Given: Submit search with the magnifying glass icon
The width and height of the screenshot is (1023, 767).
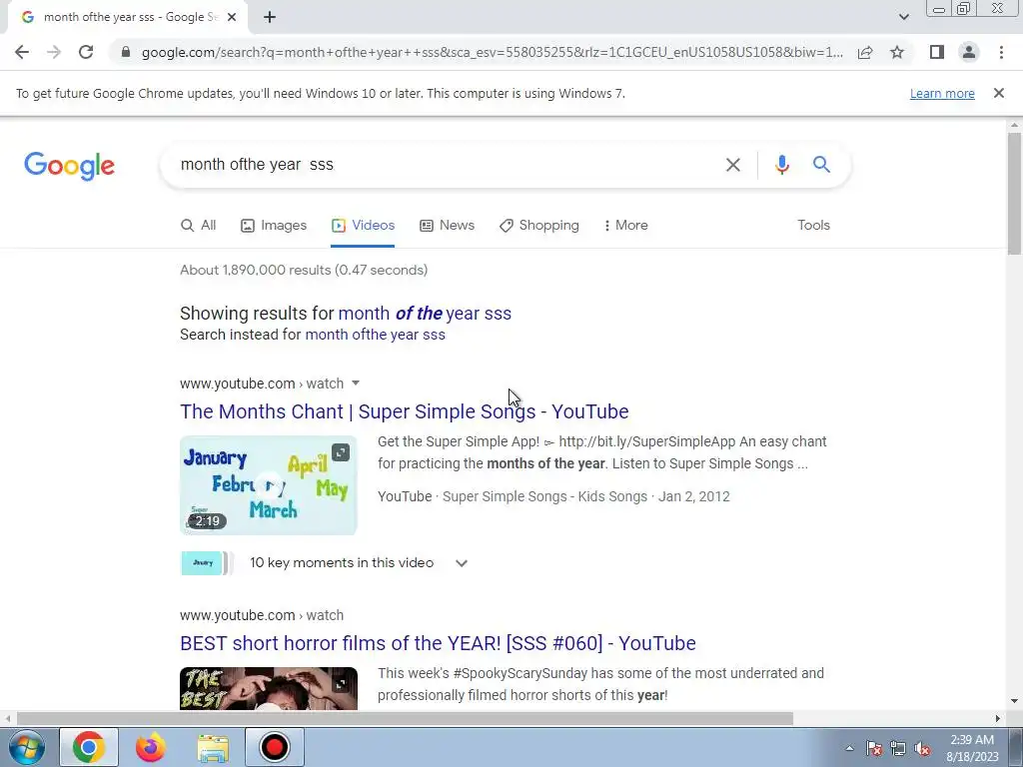Looking at the screenshot, I should point(821,165).
